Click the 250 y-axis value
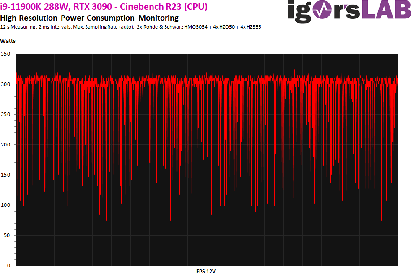Viewport: 411px width, 277px height. click(x=5, y=114)
